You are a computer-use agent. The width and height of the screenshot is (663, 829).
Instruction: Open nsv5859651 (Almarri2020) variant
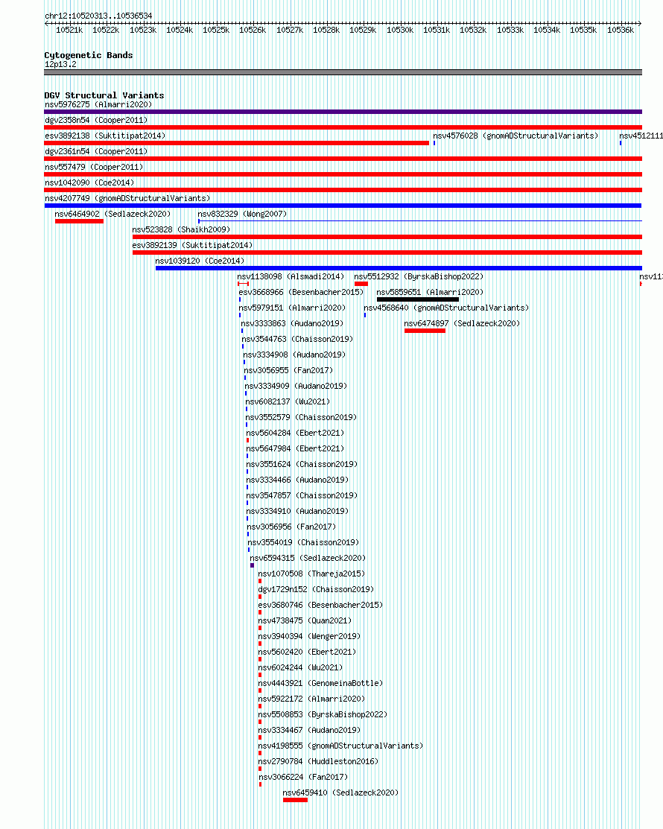[430, 293]
